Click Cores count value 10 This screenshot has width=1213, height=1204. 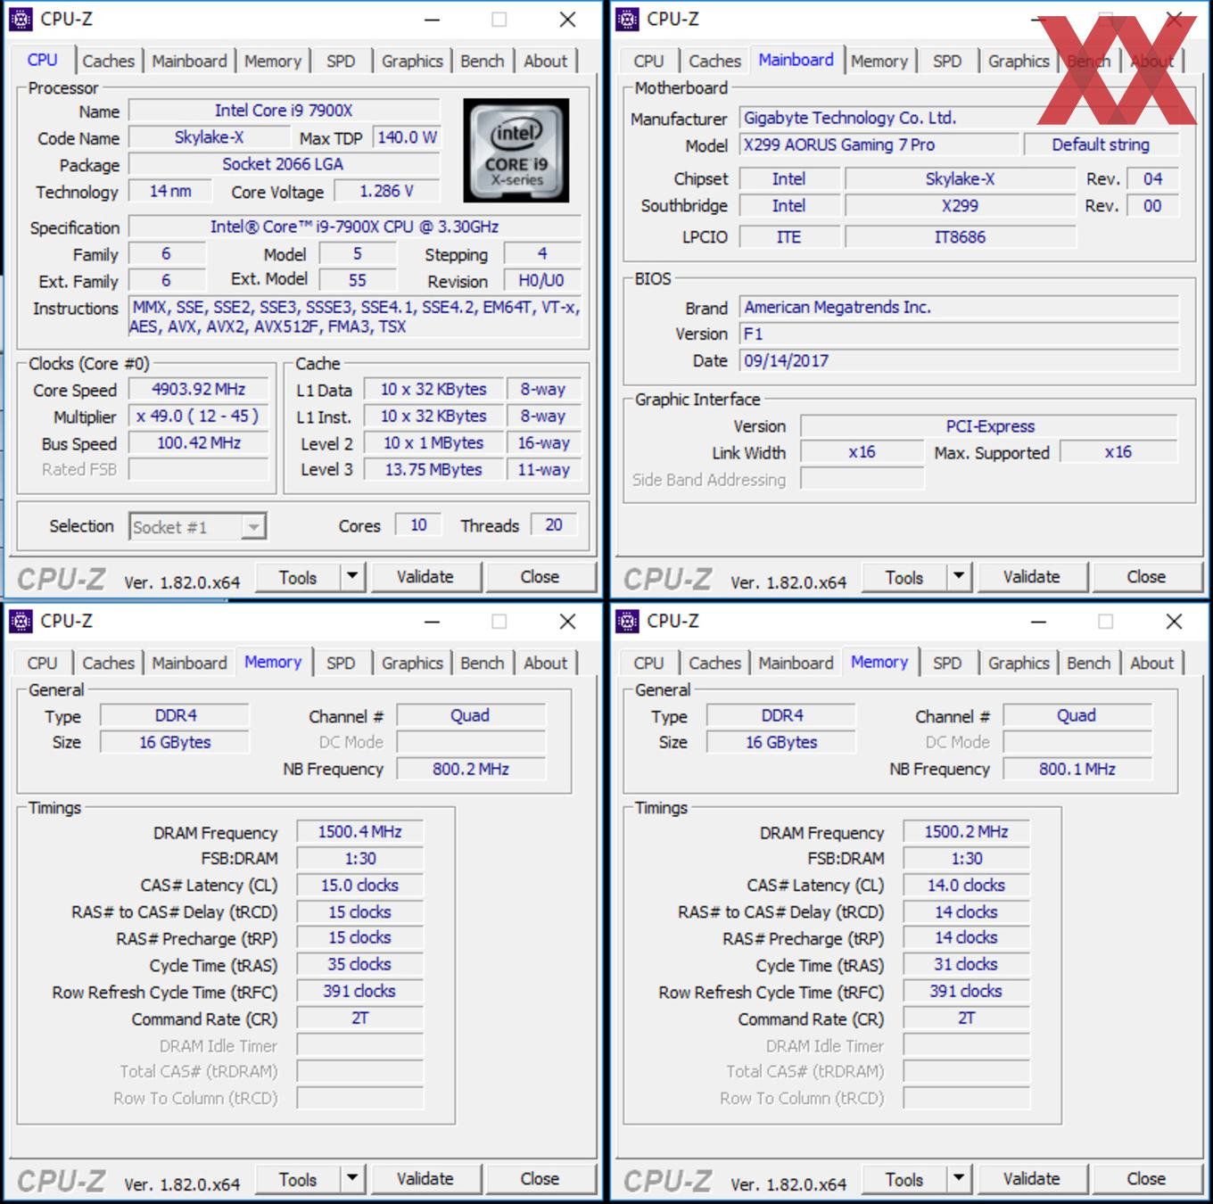(418, 525)
